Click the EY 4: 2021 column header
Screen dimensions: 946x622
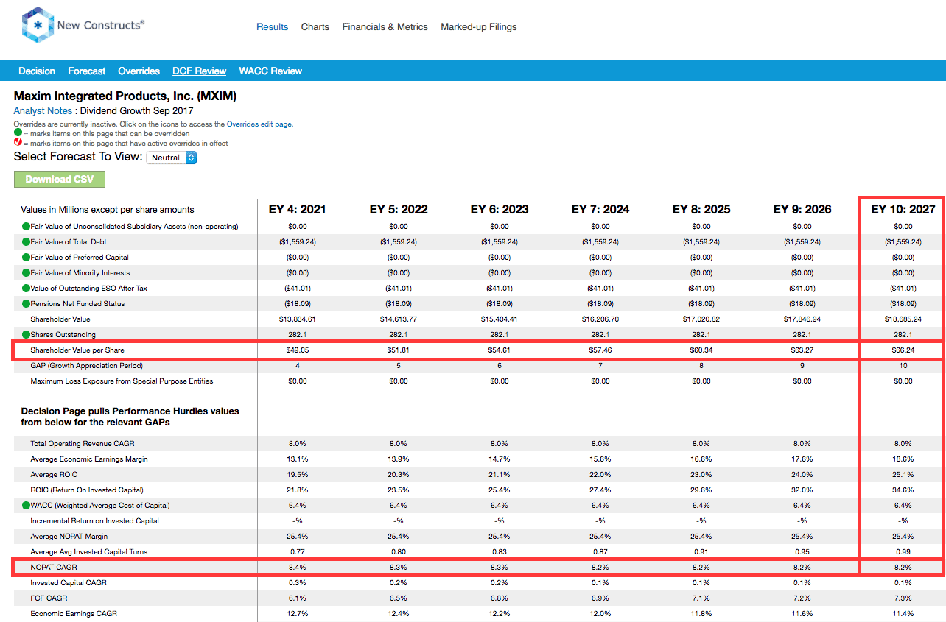pos(298,209)
